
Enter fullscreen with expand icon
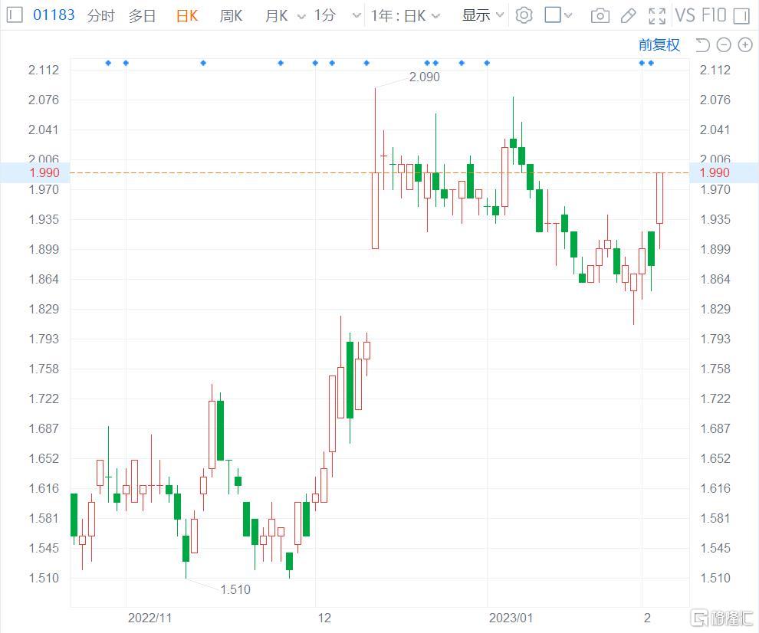(657, 16)
